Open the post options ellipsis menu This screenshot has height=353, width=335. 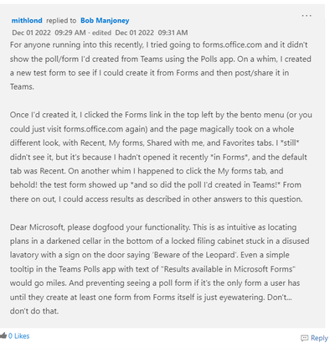[307, 16]
